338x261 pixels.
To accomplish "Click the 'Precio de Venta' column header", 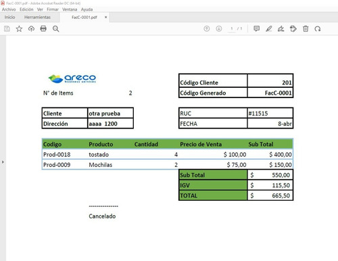I will coord(201,144).
